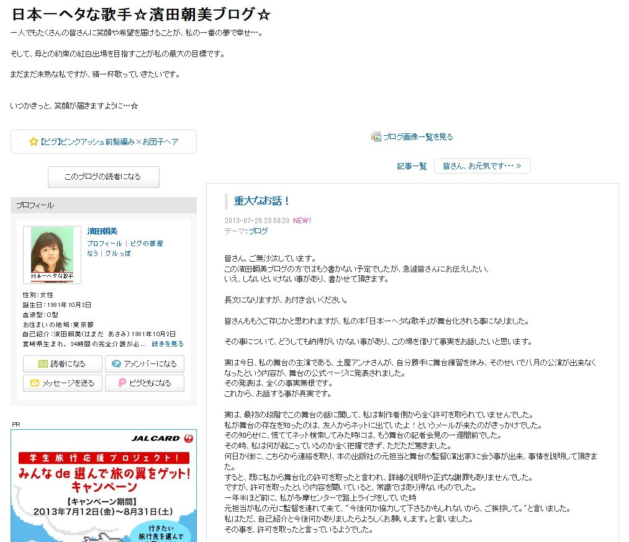The width and height of the screenshot is (629, 542).
Task: Click campaign period text 2013年7月12日(金)～8月31日(土)
Action: pos(103,512)
